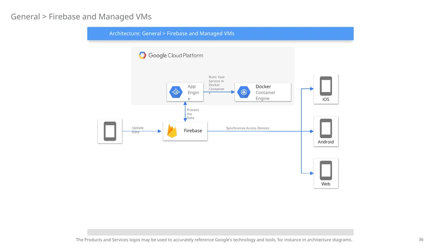Click the Android device icon
This screenshot has height=248, width=441.
[x=326, y=128]
